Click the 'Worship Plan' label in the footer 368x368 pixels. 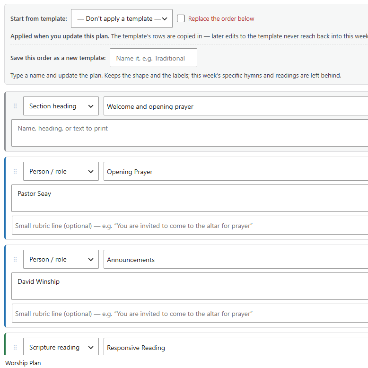pyautogui.click(x=23, y=363)
